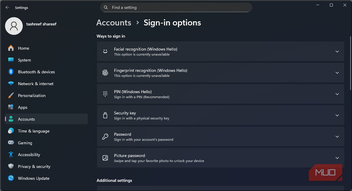The width and height of the screenshot is (352, 191).
Task: Expand Password option chevron
Action: (337, 137)
